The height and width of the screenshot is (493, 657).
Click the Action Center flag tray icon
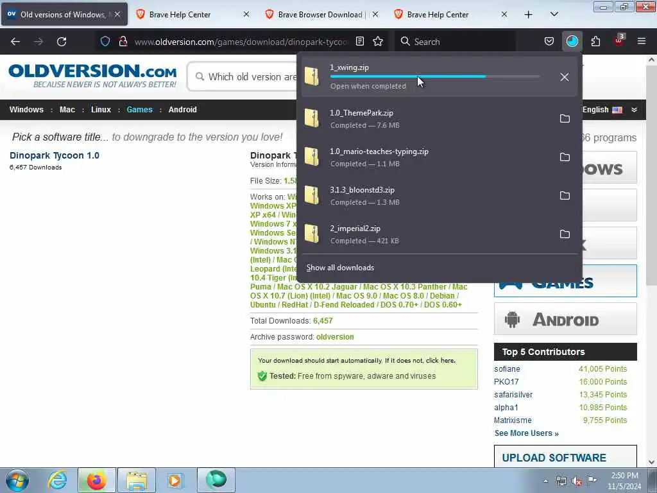pos(592,481)
